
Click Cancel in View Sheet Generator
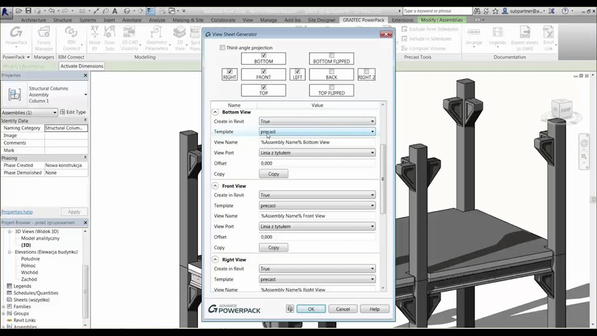(x=343, y=309)
